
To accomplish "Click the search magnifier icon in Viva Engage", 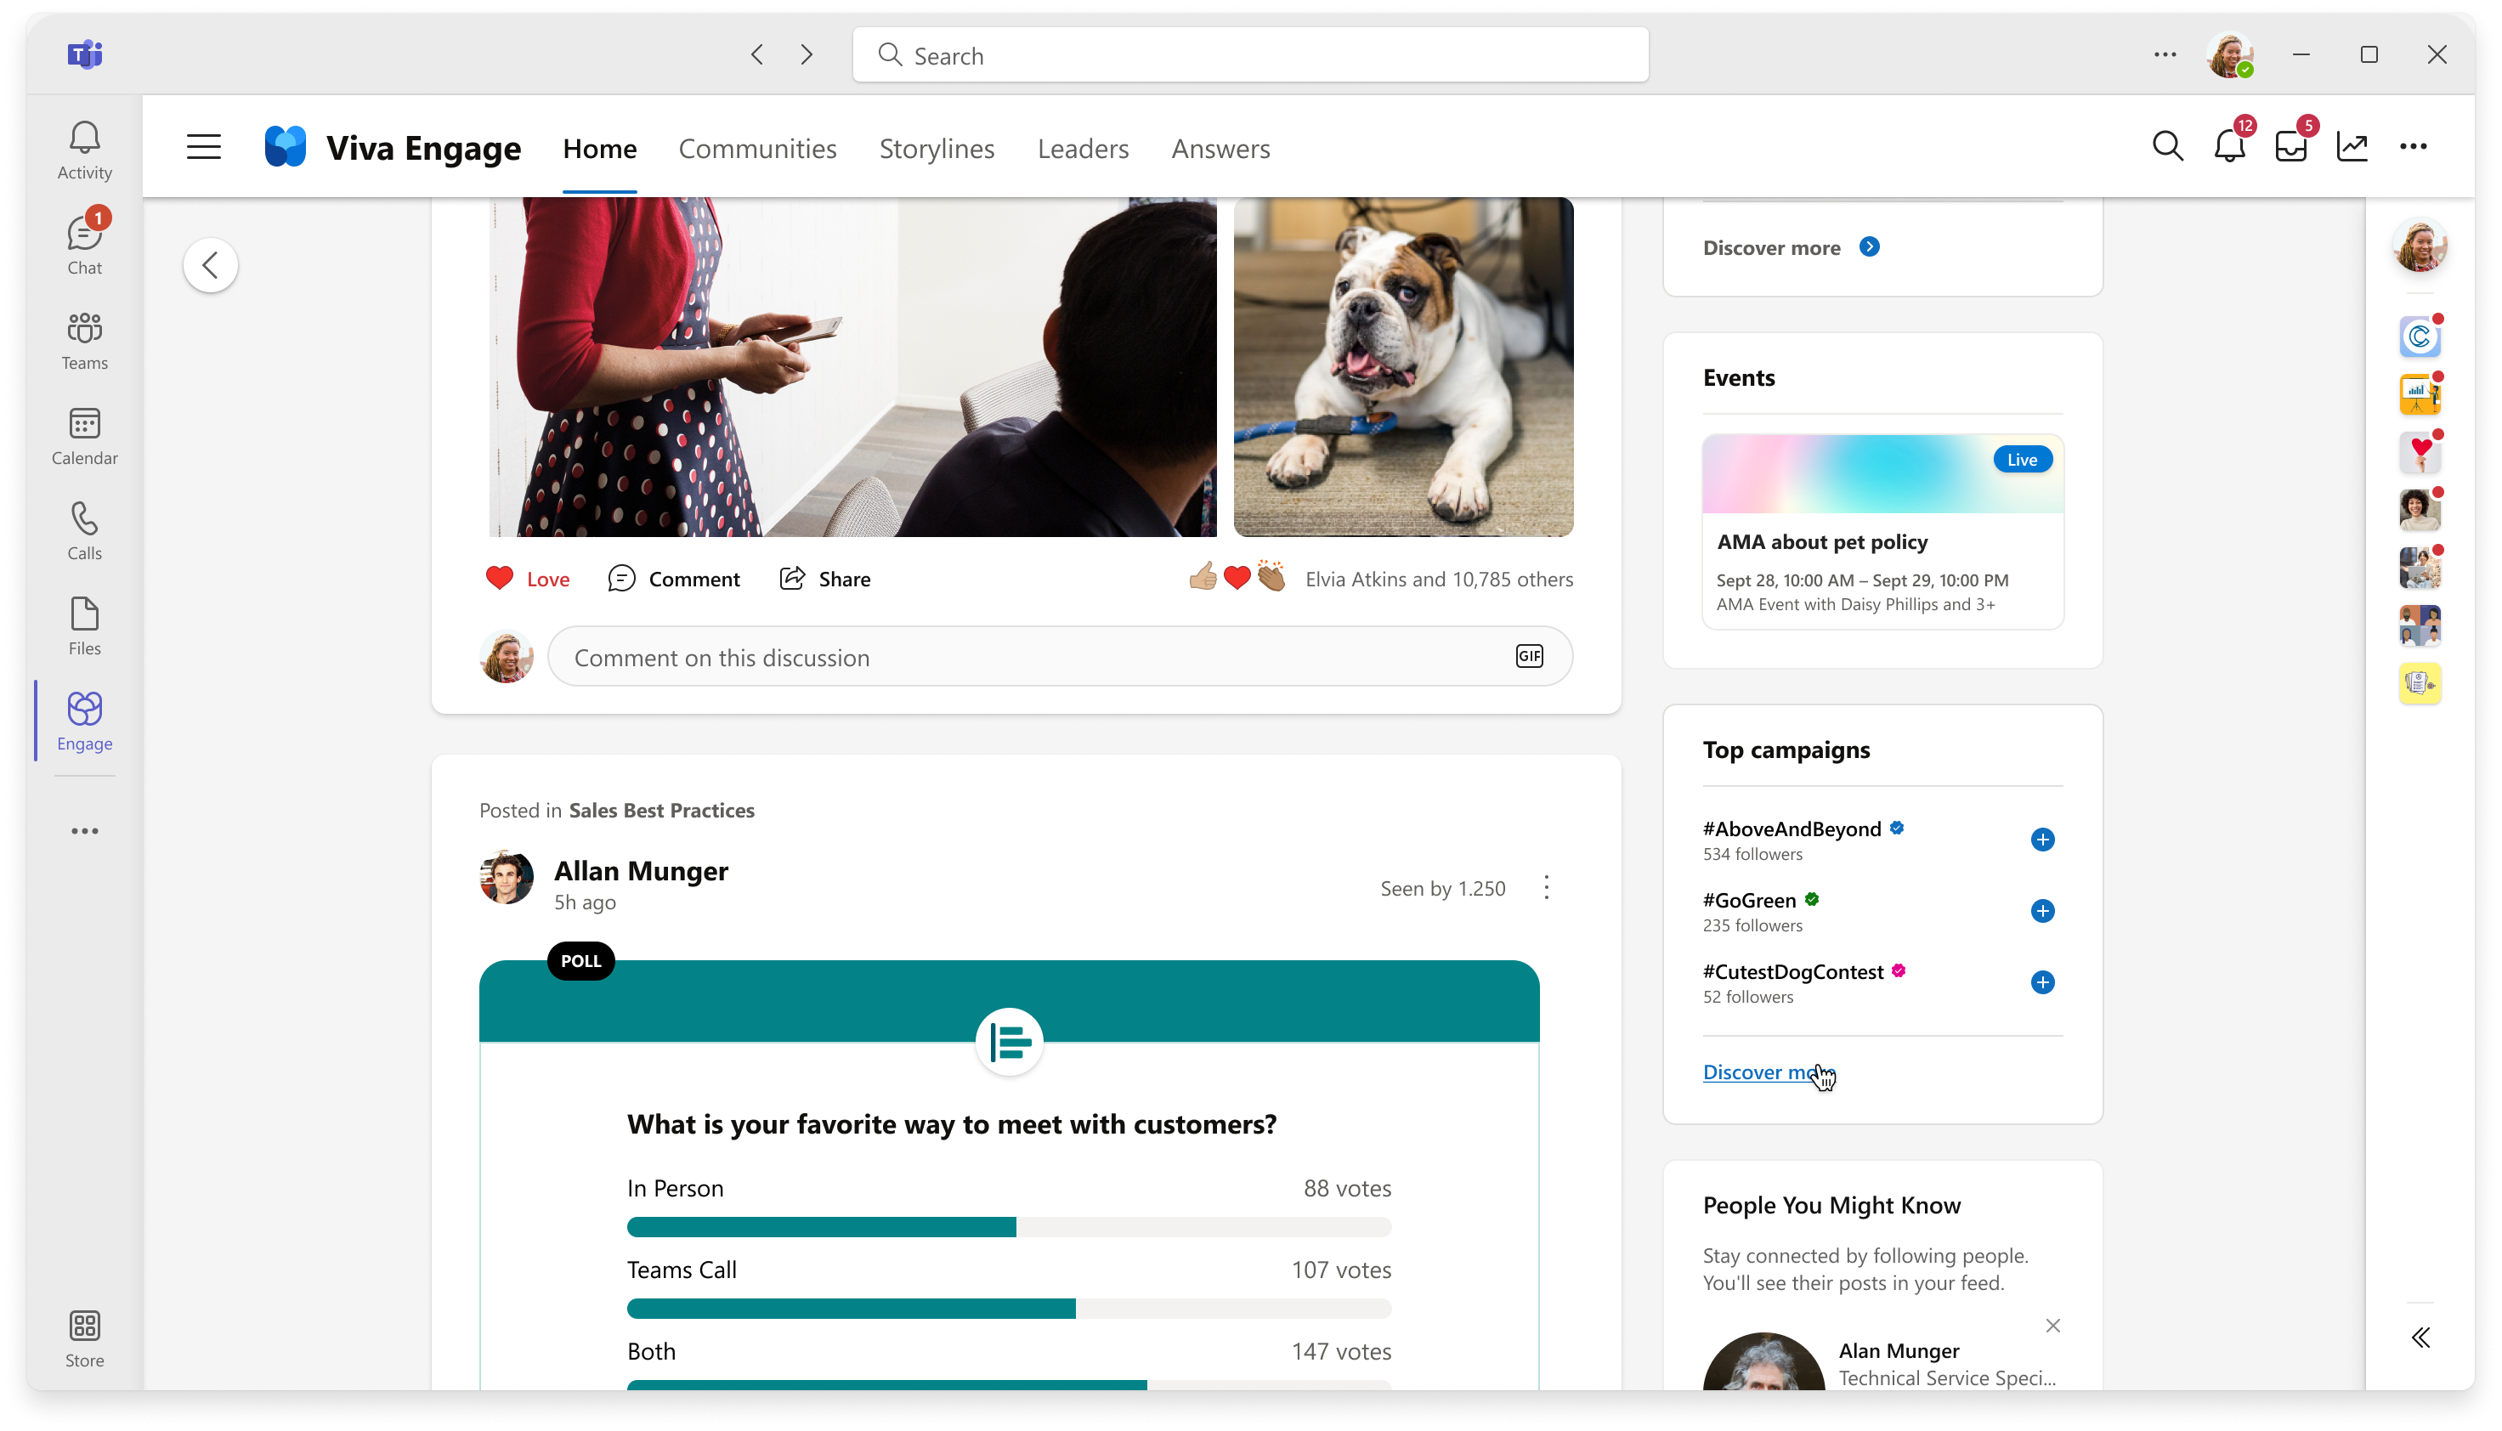I will pyautogui.click(x=2167, y=146).
